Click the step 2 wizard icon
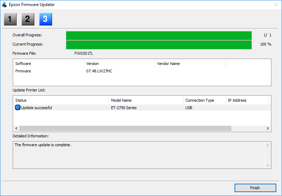The image size is (282, 196). click(x=28, y=19)
